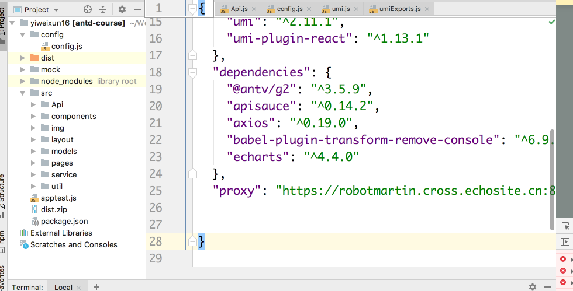
Task: Select apptest.js file
Action: click(x=58, y=198)
